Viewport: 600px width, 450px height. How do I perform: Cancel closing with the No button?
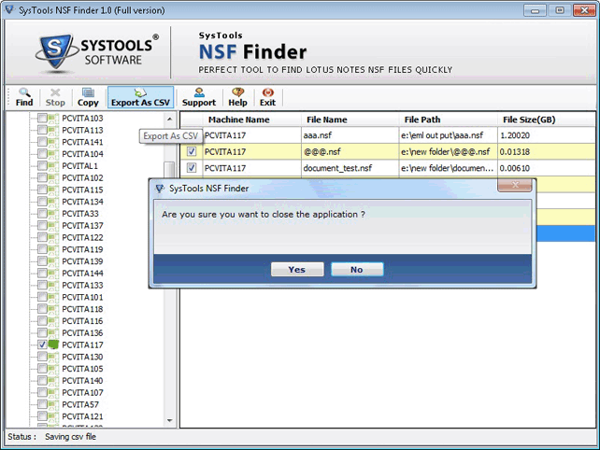357,269
